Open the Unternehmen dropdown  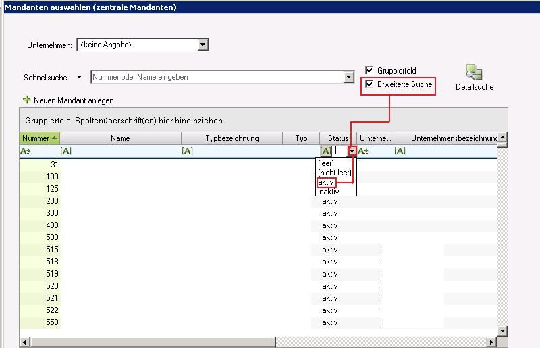click(x=203, y=45)
